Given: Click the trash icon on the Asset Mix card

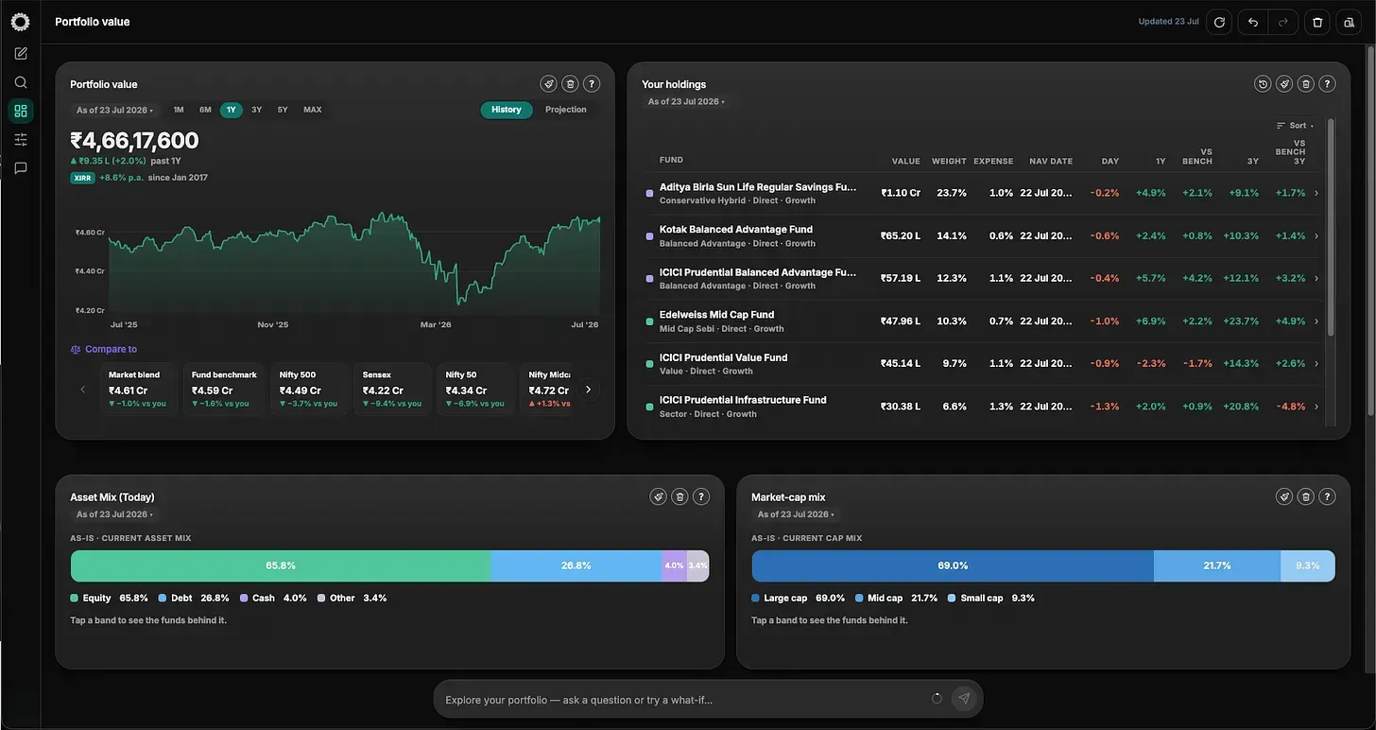Looking at the screenshot, I should [679, 496].
